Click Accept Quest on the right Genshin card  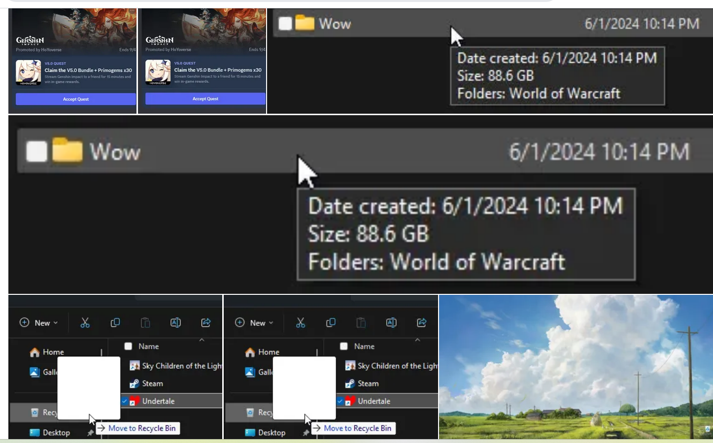205,98
